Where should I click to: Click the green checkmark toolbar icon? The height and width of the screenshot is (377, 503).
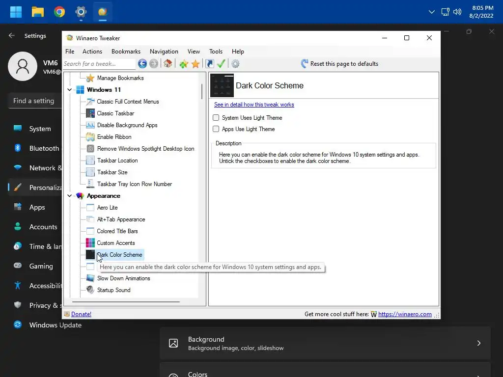(x=221, y=64)
